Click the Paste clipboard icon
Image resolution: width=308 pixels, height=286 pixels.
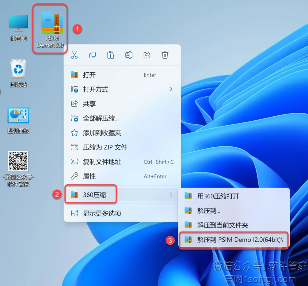pyautogui.click(x=111, y=55)
